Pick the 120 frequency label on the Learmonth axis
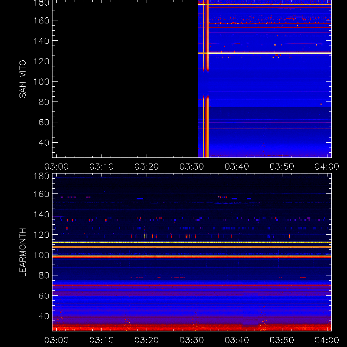Viewport: 347px width, 347px height. click(x=41, y=235)
